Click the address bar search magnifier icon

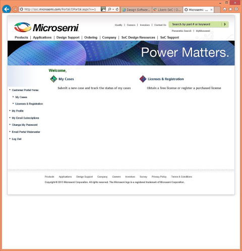tap(109, 10)
